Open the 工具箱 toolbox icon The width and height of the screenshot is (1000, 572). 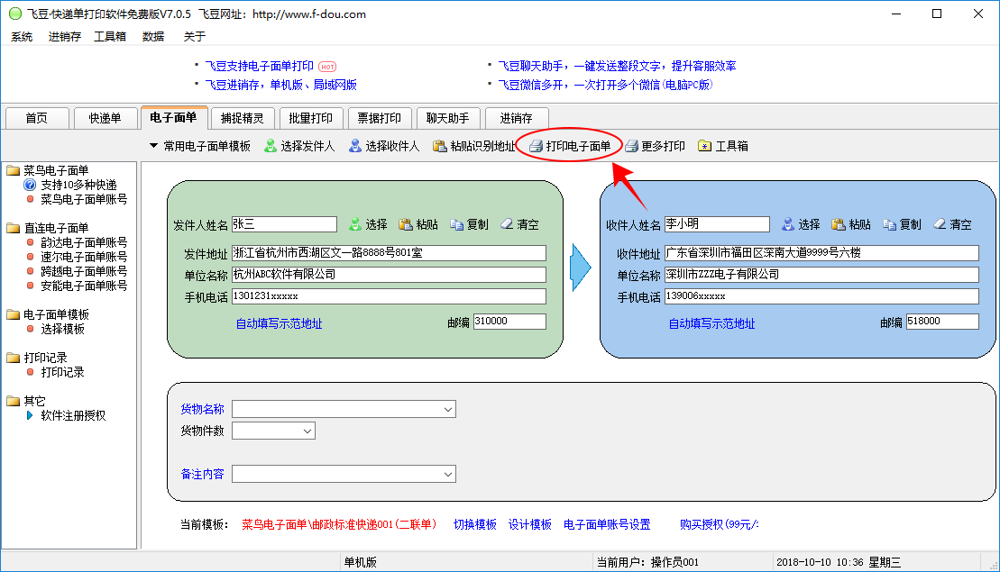pos(704,146)
